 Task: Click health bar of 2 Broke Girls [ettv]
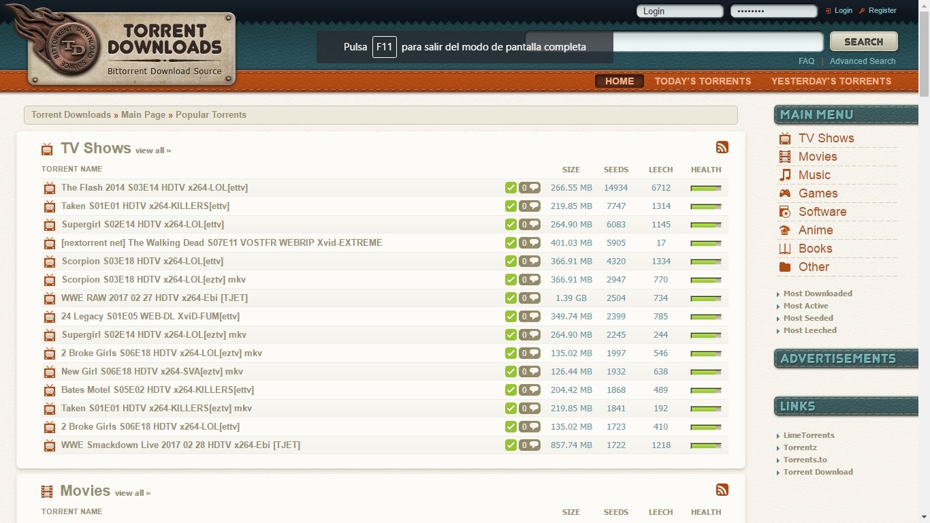tap(706, 427)
